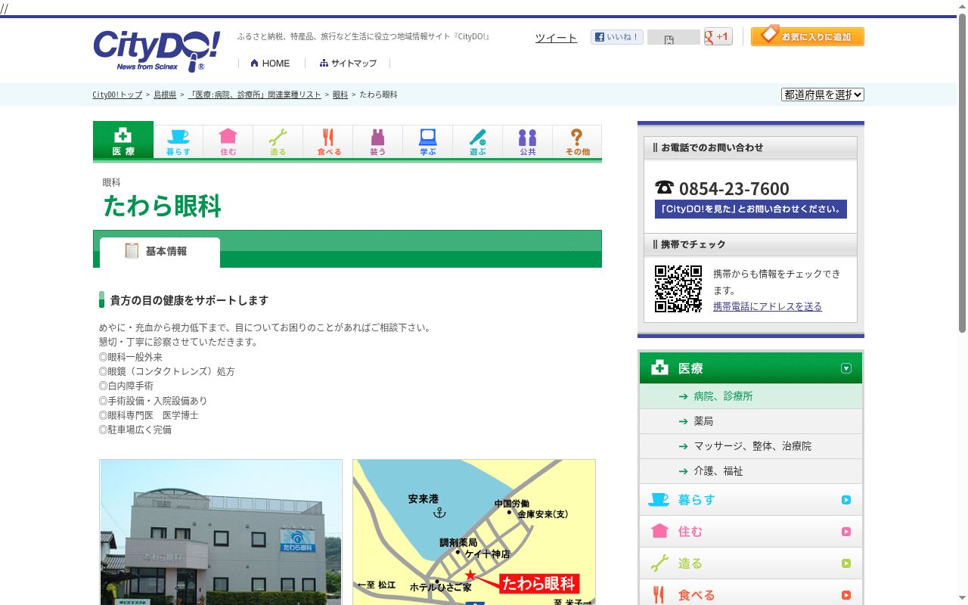The image size is (968, 605).
Task: Click the Google +1 button
Action: click(x=718, y=36)
